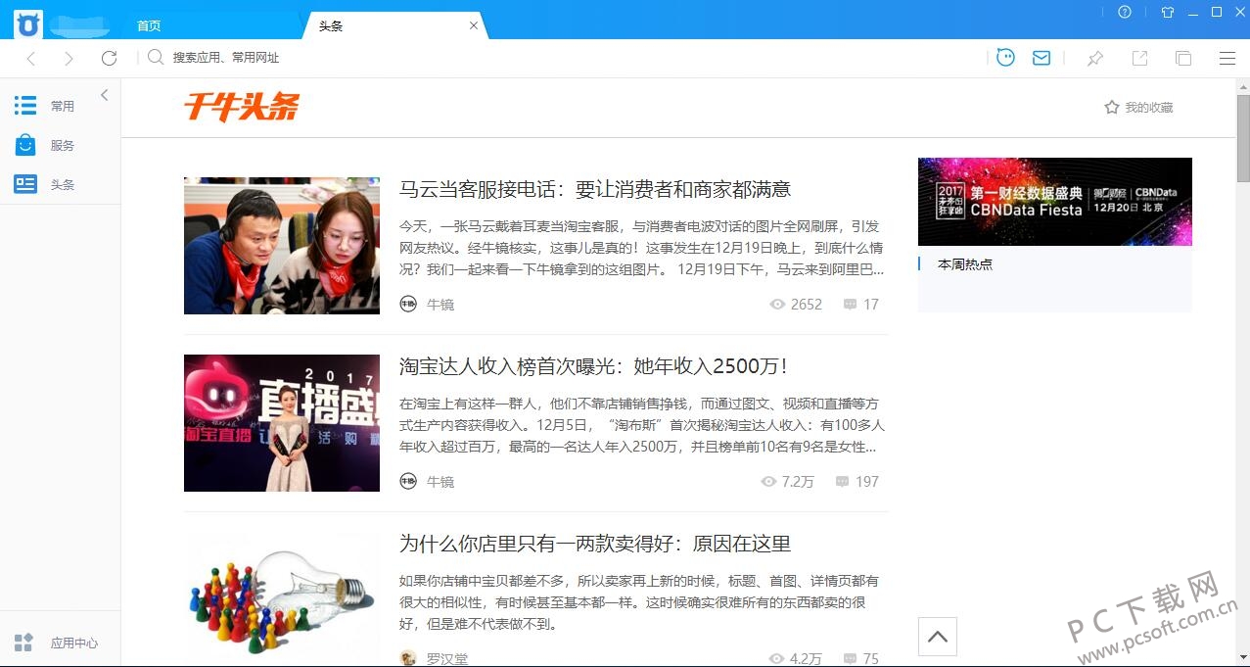Click the comment icon next to 197
The height and width of the screenshot is (667, 1250).
coord(842,482)
